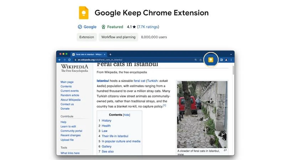Click the Featured badge icon
285x160 pixels.
103,27
